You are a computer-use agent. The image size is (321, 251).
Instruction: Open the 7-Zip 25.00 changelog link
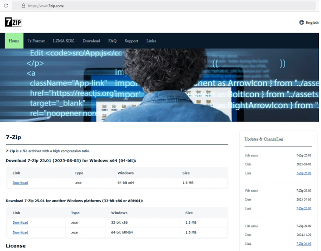(303, 209)
